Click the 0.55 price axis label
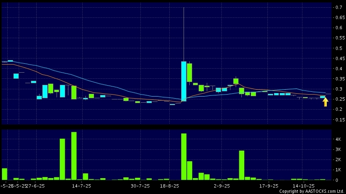The height and width of the screenshot is (194, 346). coord(339,38)
